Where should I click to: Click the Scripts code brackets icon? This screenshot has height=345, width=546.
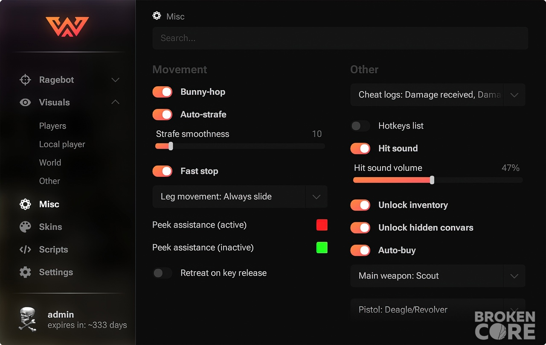point(25,249)
